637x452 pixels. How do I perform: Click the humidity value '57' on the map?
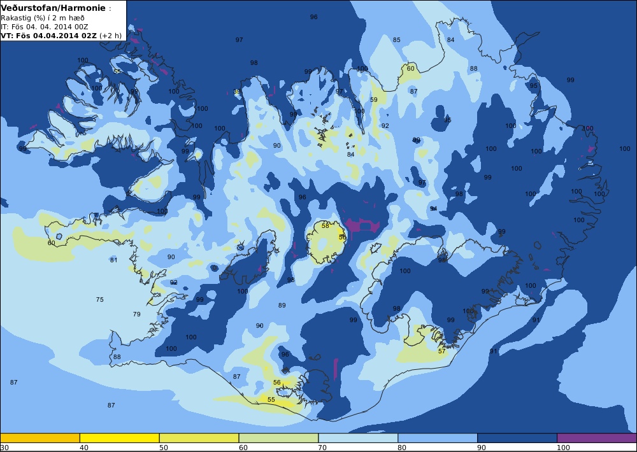(x=442, y=351)
